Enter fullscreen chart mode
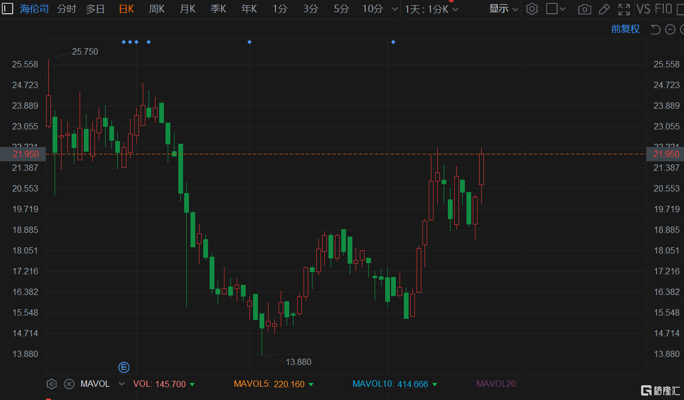Screen dimensions: 684x400 click(x=624, y=9)
